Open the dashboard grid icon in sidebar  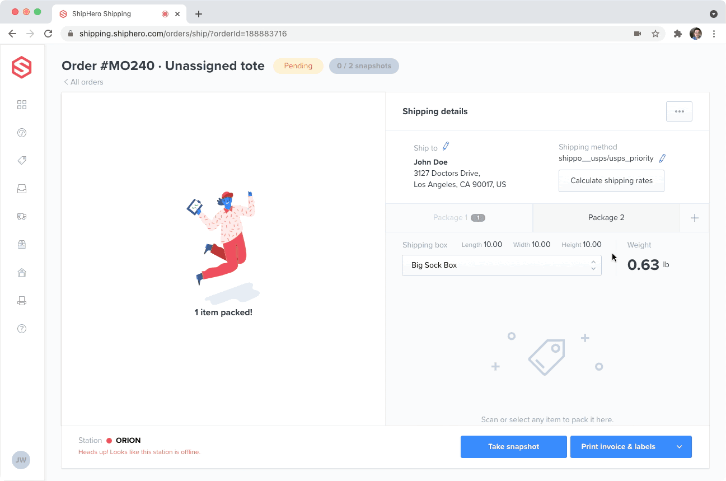click(x=22, y=105)
